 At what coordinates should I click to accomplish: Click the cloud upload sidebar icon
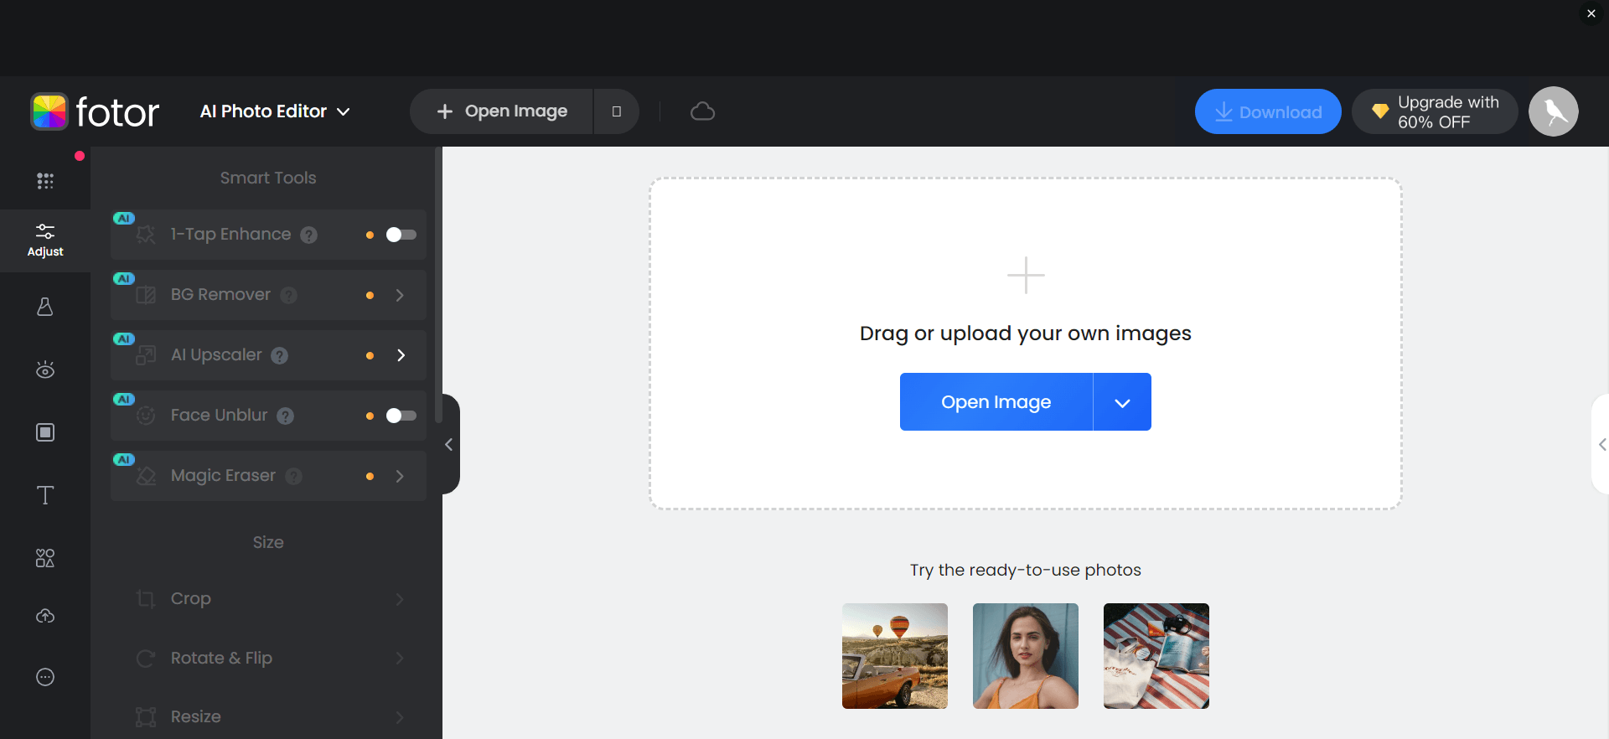pyautogui.click(x=45, y=617)
